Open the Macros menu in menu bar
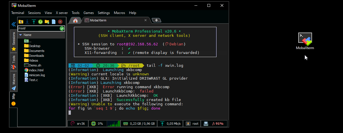 pyautogui.click(x=119, y=13)
